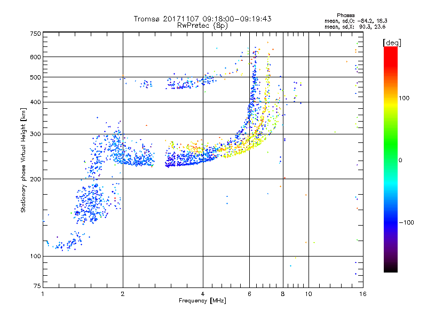Click the x-axis '16' tick label
The image size is (427, 320).
(x=363, y=294)
